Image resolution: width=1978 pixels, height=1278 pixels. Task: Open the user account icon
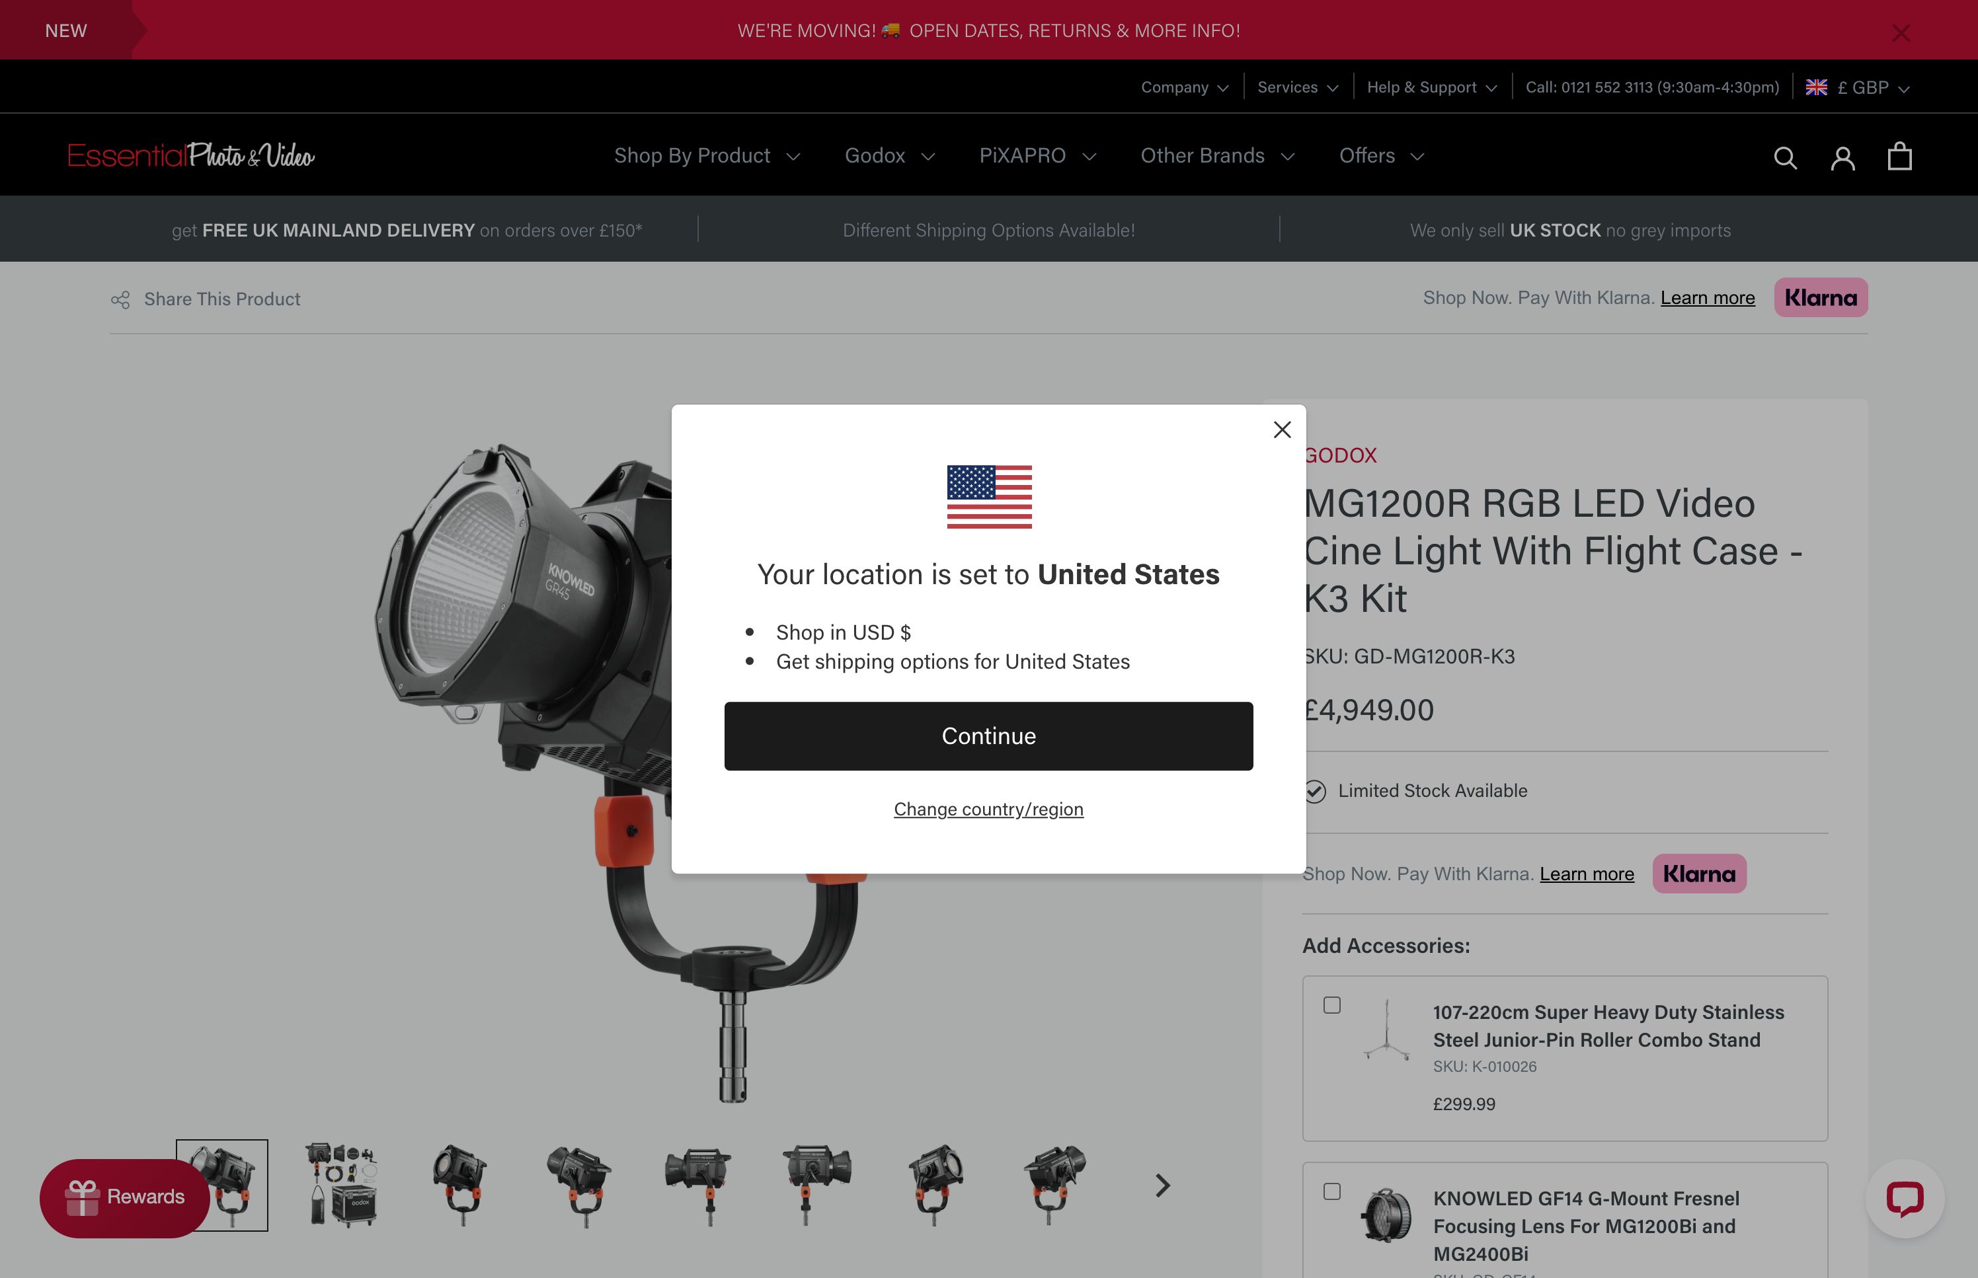click(1842, 158)
